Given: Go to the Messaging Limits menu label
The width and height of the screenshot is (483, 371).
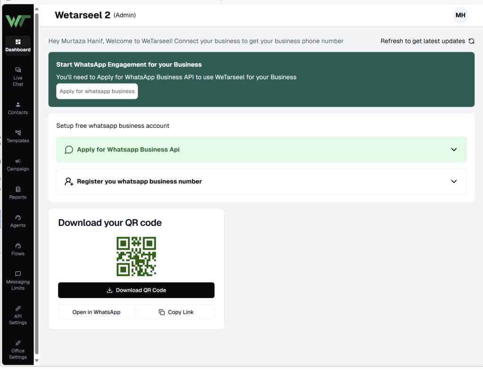Looking at the screenshot, I should pos(18,285).
